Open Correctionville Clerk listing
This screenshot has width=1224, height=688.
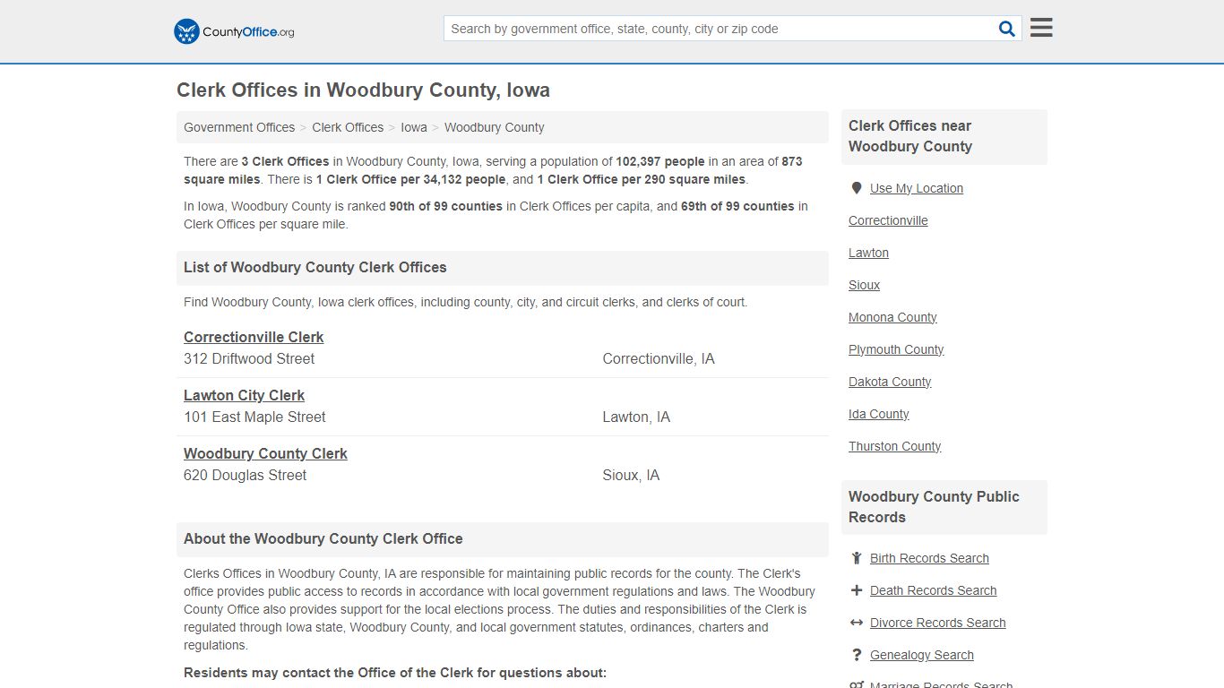[x=254, y=337]
